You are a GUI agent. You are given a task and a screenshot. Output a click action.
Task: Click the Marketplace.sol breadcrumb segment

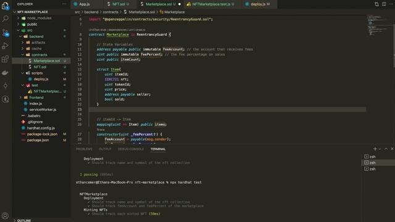click(139, 12)
